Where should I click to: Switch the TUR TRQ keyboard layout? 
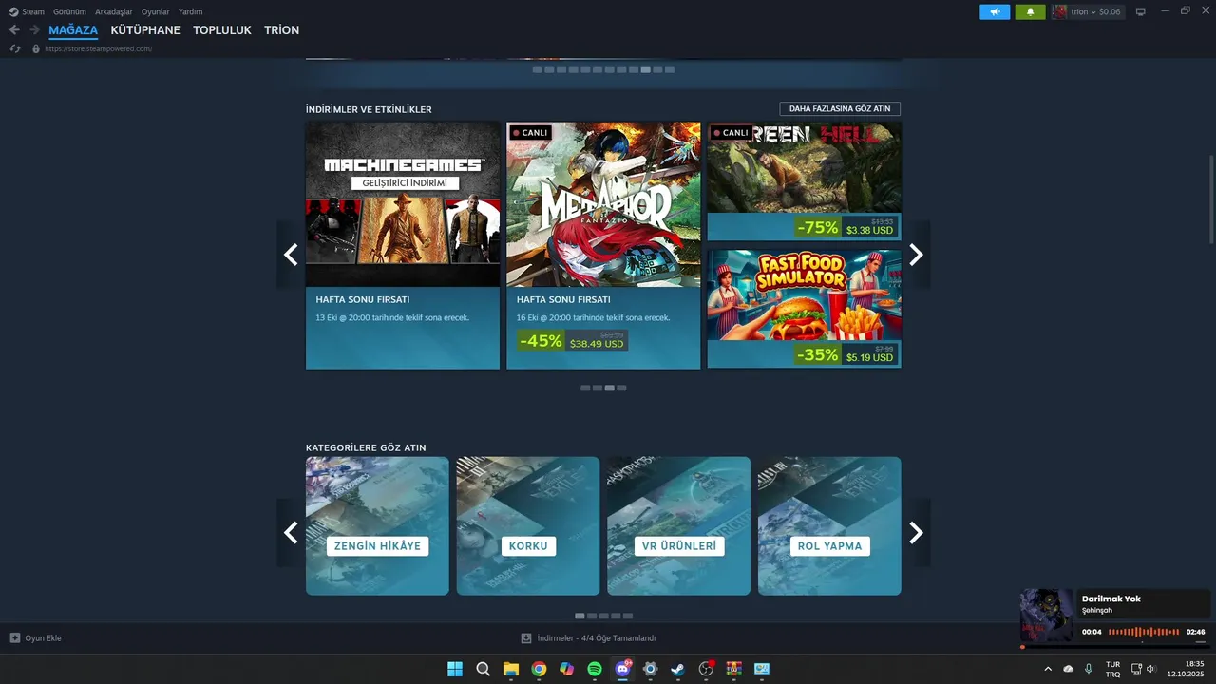pyautogui.click(x=1112, y=669)
